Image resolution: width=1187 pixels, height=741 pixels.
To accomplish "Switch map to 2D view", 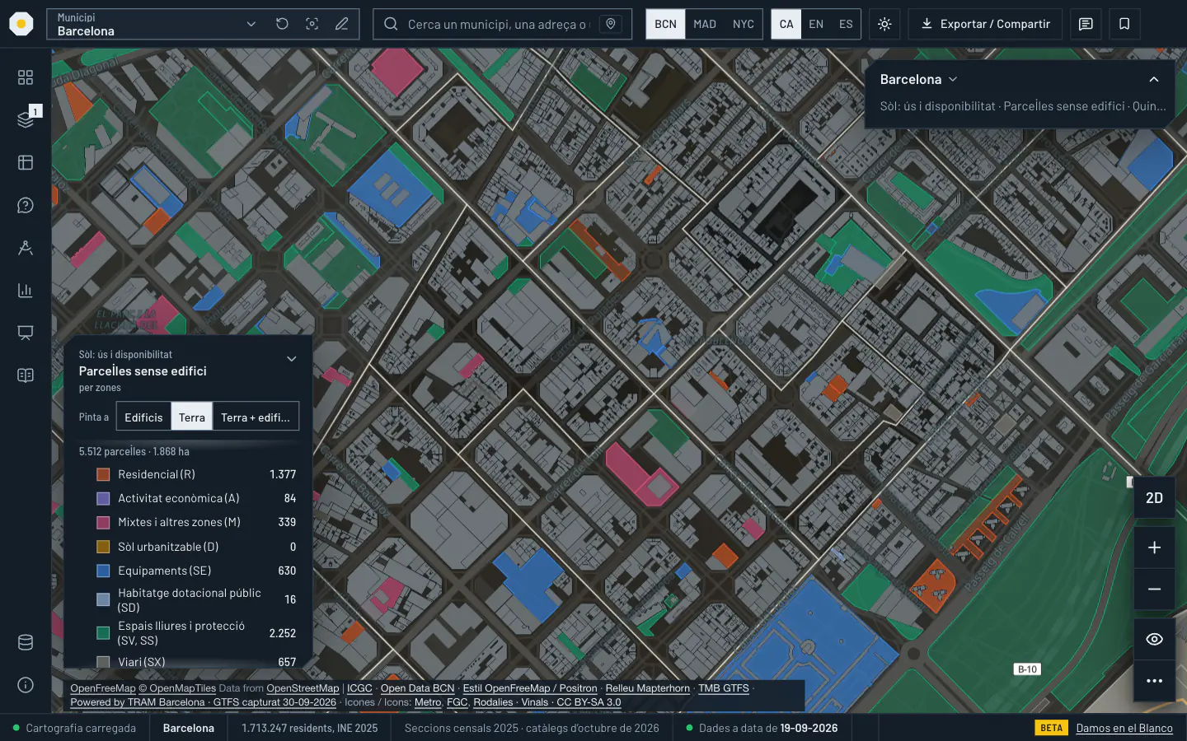I will coord(1154,498).
